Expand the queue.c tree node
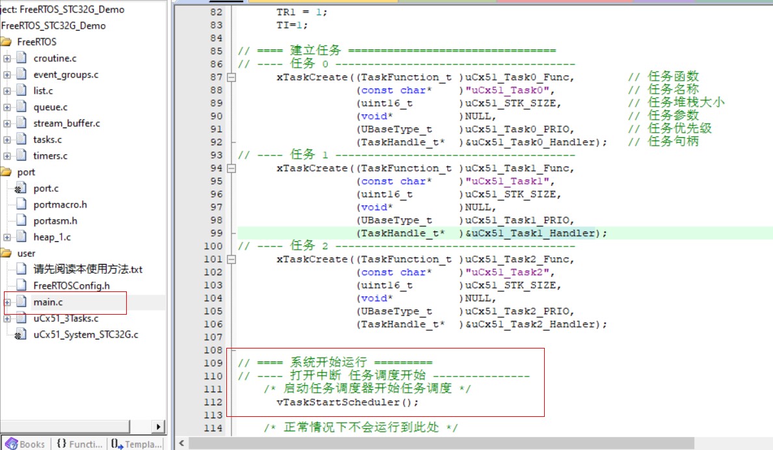 tap(7, 107)
